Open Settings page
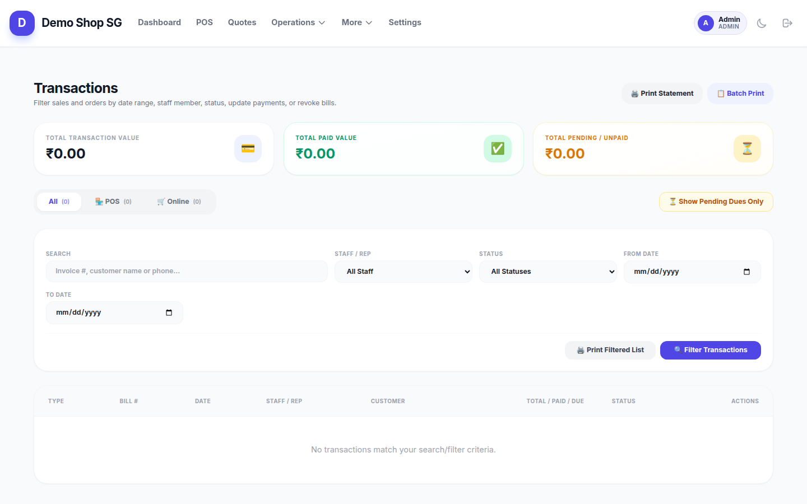Screen dimensions: 807x504 pos(405,22)
